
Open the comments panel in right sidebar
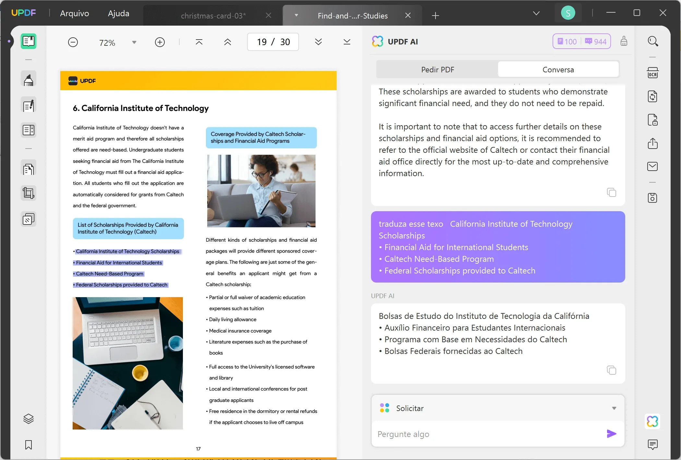[x=653, y=444]
